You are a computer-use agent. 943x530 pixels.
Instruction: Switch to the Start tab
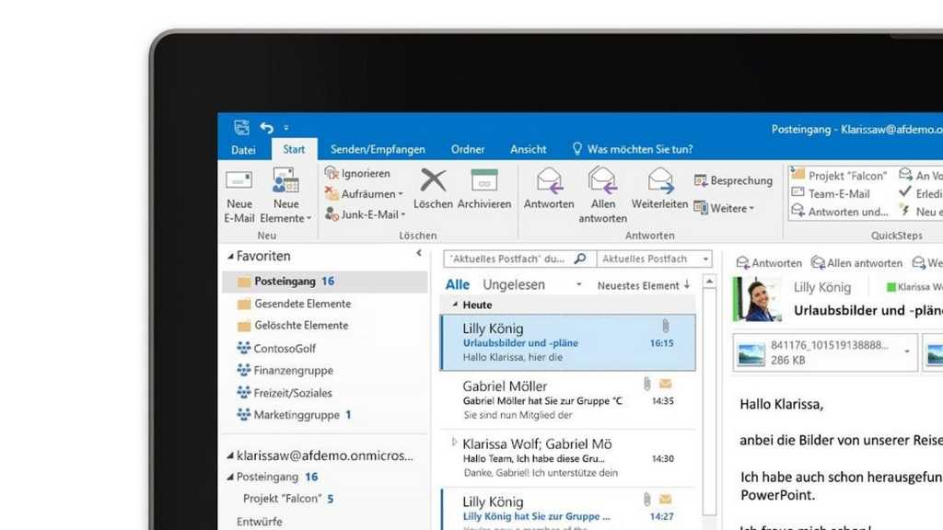[294, 149]
